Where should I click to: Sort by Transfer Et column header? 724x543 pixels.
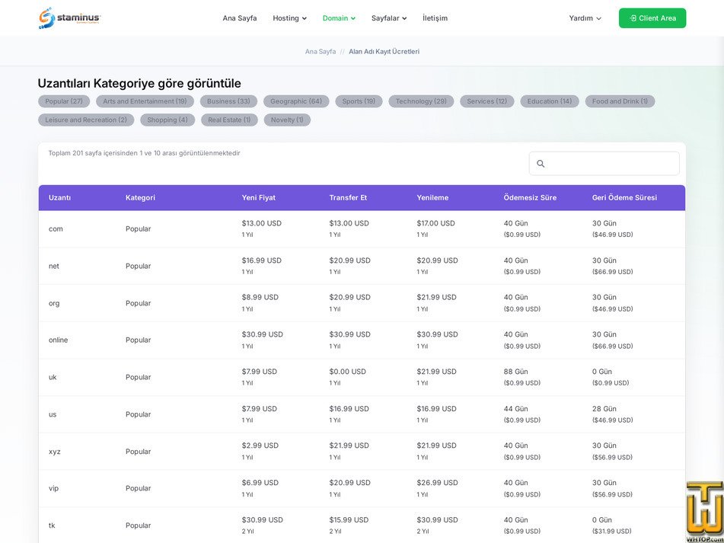pyautogui.click(x=348, y=197)
